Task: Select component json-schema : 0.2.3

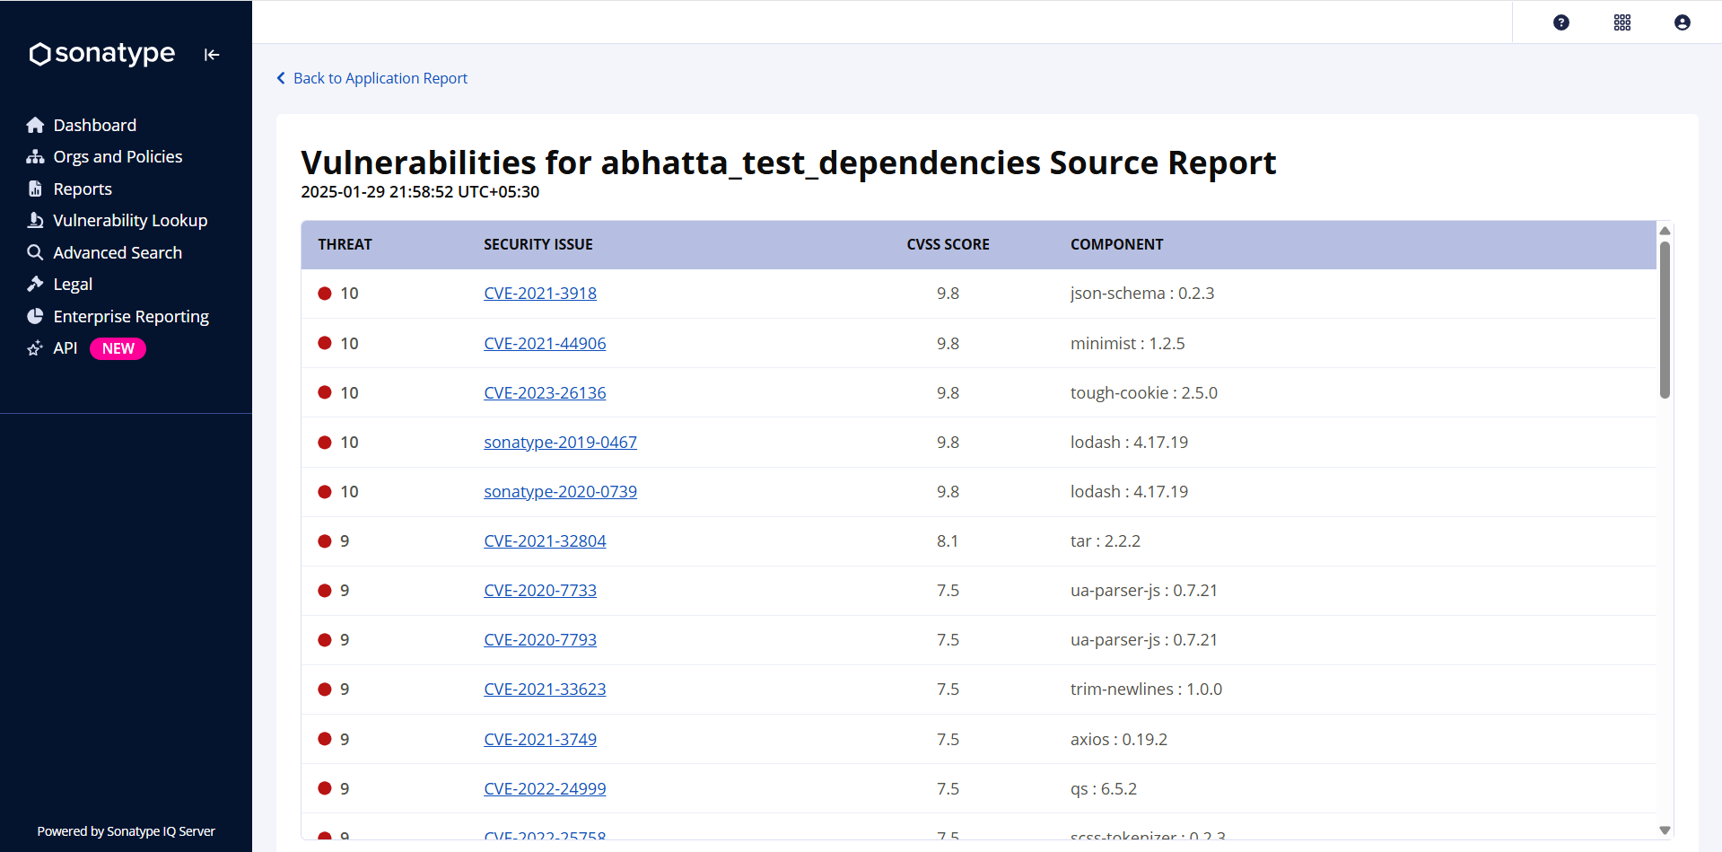Action: [x=1142, y=293]
